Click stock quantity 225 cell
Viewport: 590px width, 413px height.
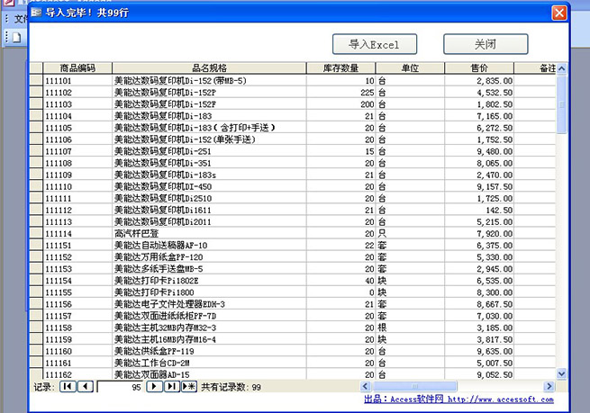tap(340, 93)
